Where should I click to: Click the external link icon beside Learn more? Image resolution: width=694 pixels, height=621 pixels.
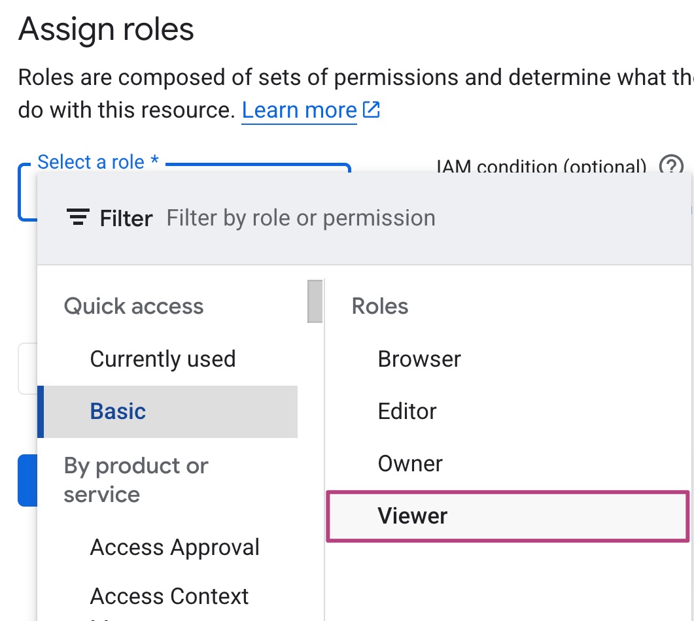click(x=371, y=110)
